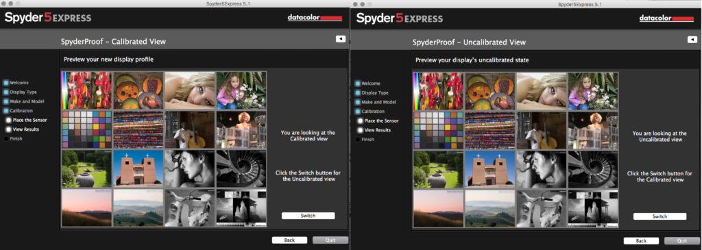Click datacolor logo in the right window
The height and width of the screenshot is (250, 702).
666,18
